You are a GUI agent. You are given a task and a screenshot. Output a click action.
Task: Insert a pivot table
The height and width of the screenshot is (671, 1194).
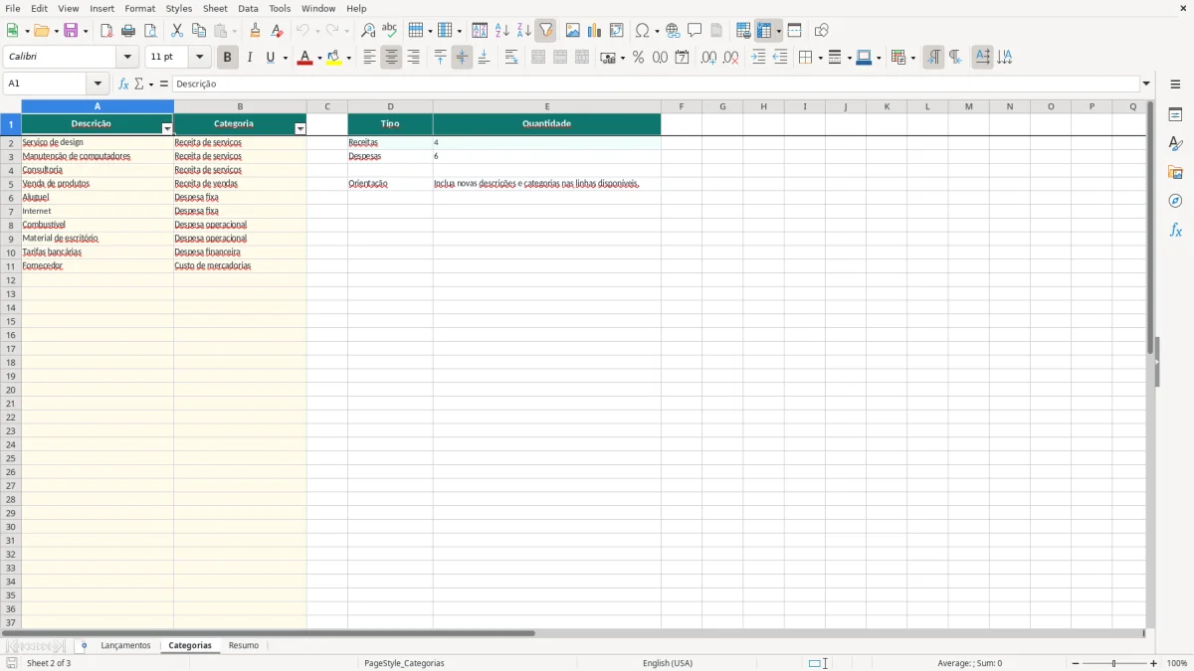click(x=617, y=31)
